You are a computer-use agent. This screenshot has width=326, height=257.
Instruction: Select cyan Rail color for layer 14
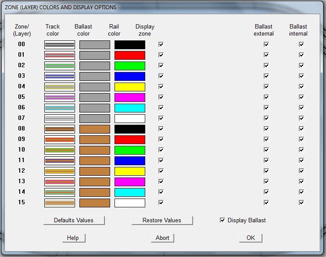click(130, 192)
